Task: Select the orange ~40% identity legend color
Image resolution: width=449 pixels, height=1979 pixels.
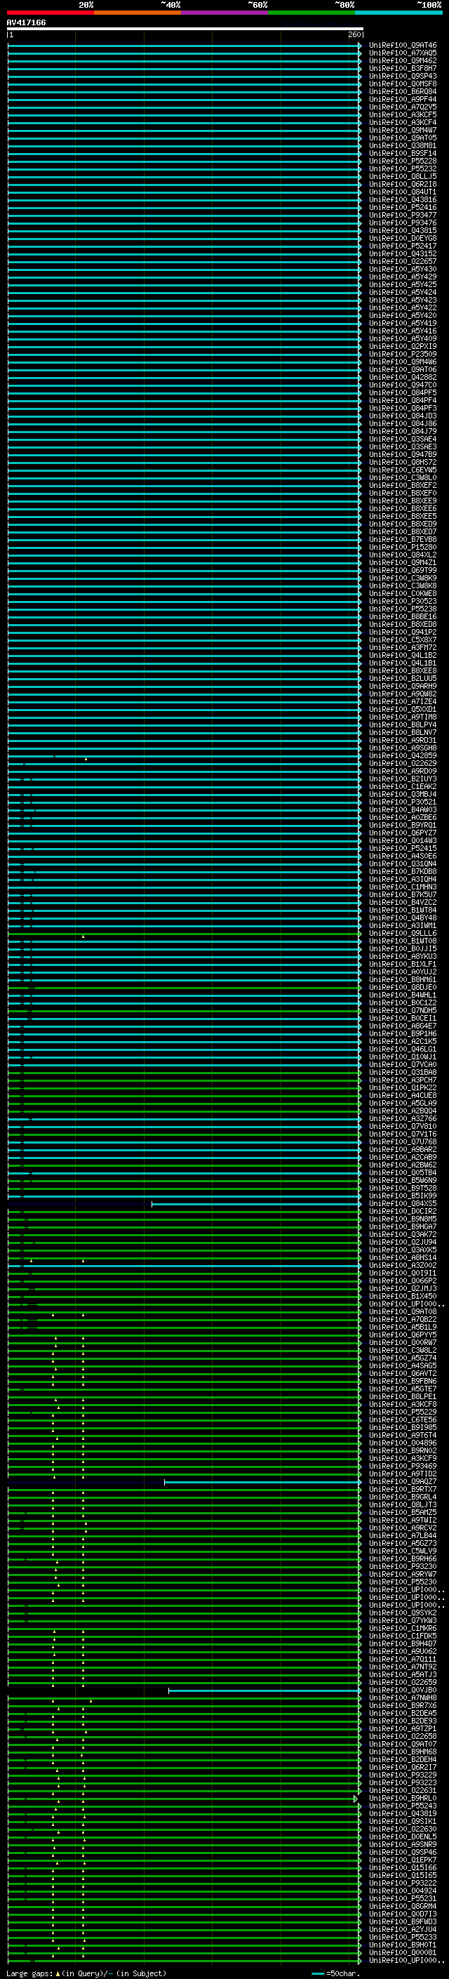Action: 137,13
